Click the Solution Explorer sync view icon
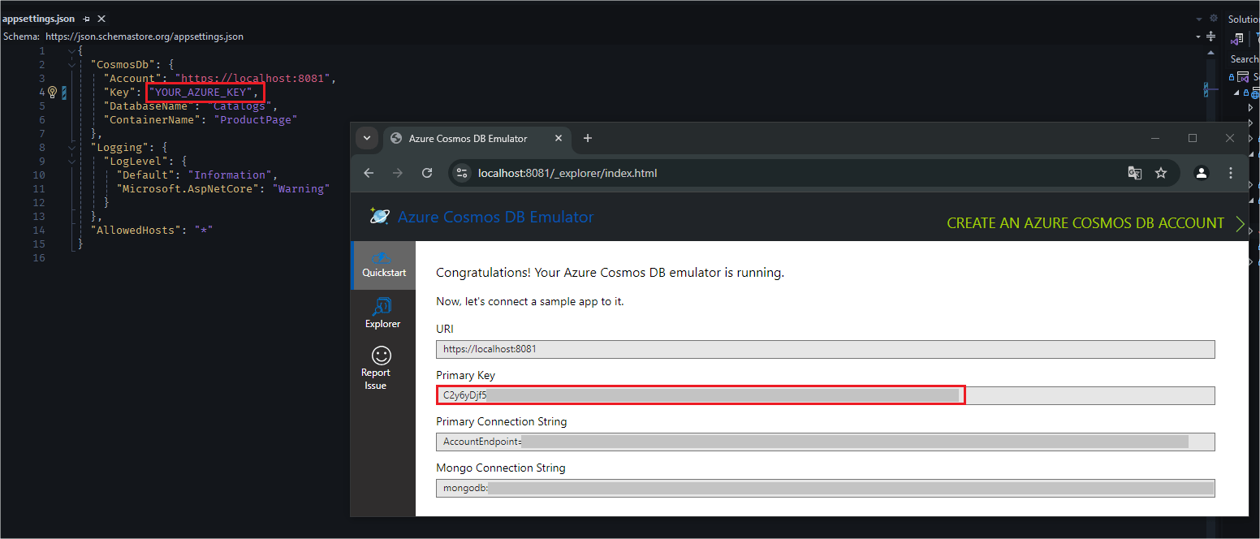Viewport: 1260px width, 539px height. (x=1237, y=37)
